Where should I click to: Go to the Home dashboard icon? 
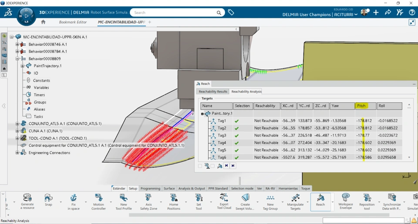click(43, 22)
